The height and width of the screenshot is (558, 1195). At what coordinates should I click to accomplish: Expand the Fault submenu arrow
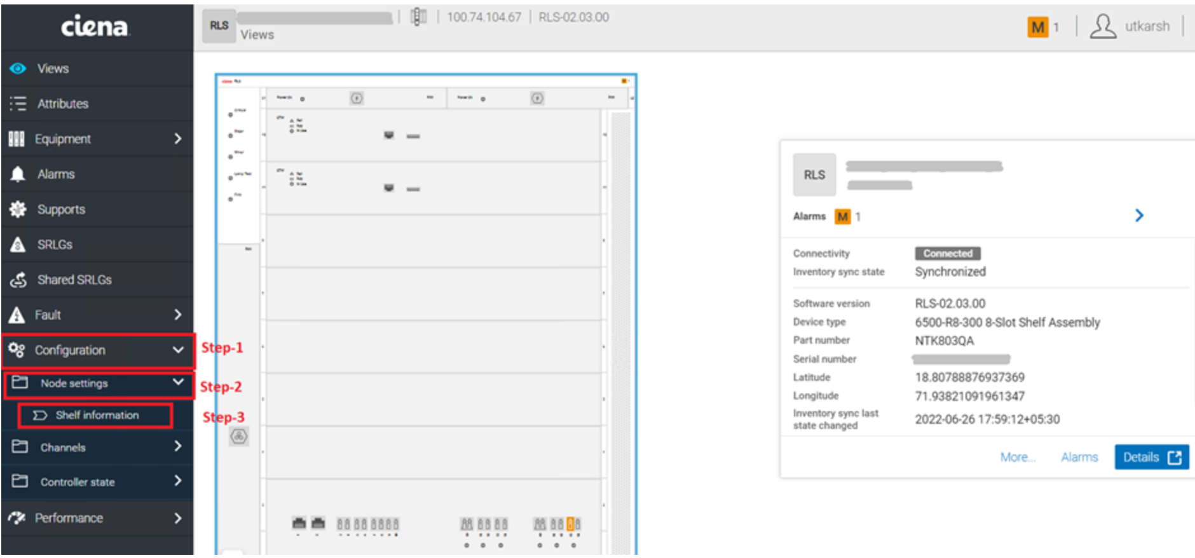pos(178,315)
